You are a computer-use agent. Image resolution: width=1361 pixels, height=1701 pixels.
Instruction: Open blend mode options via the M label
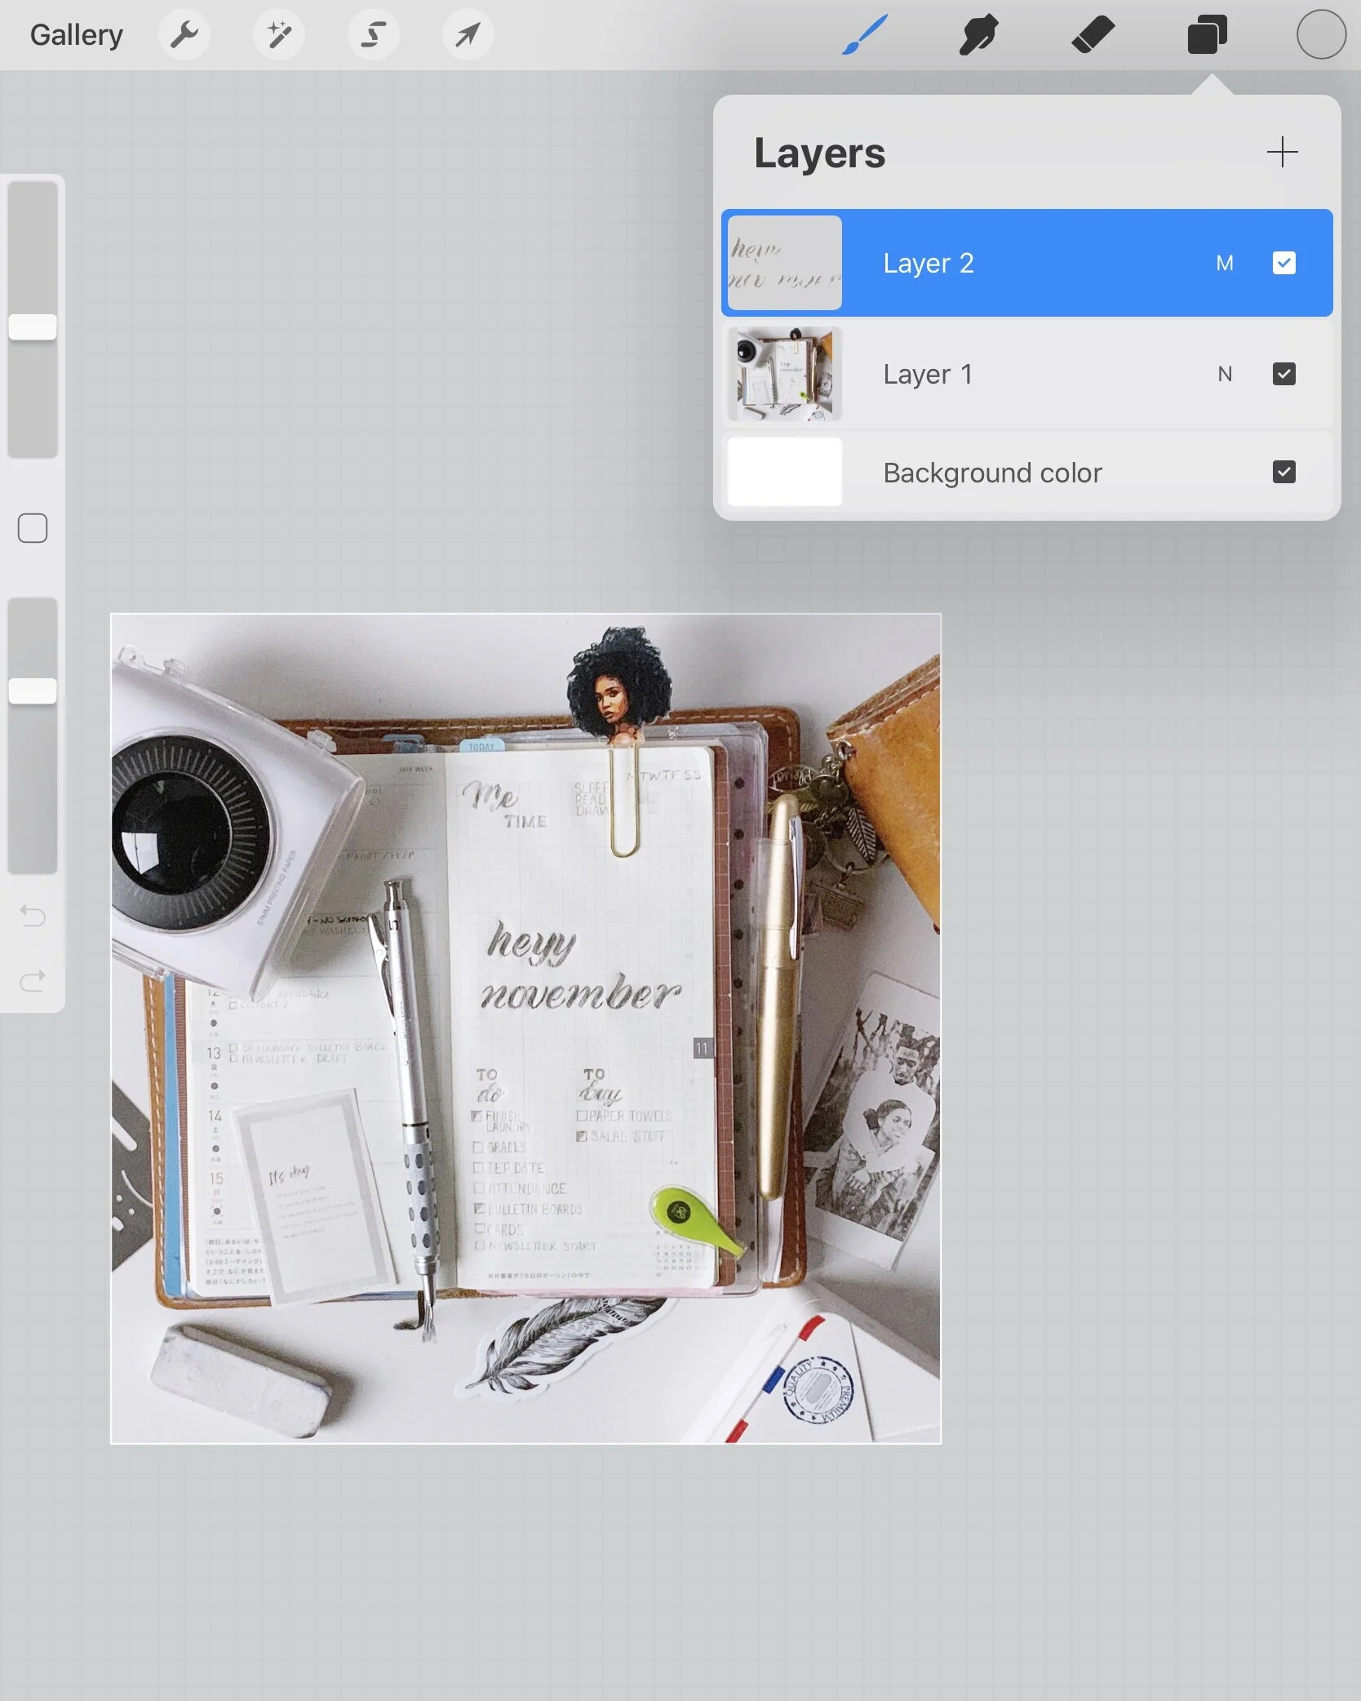[1224, 263]
